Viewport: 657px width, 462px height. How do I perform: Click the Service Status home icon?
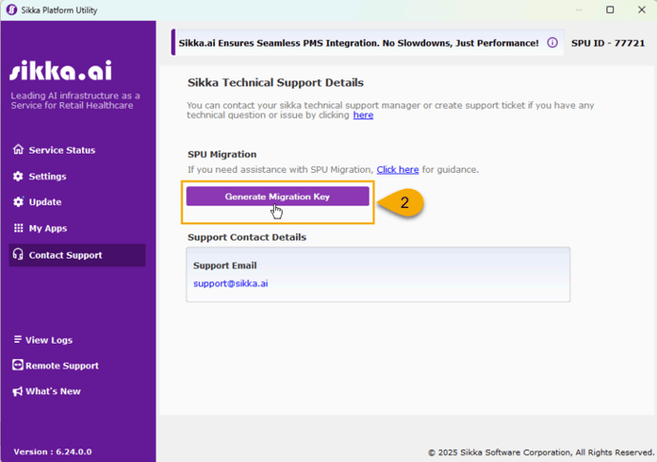pos(18,150)
